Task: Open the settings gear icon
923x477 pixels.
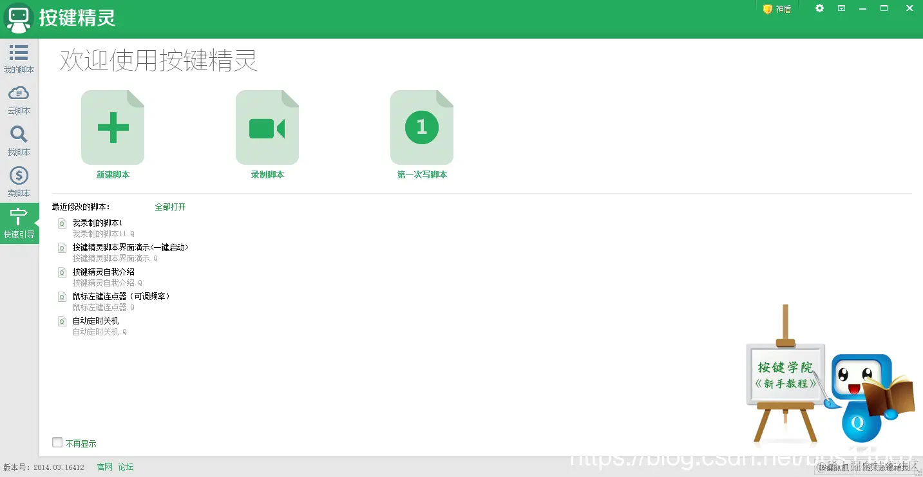Action: (x=819, y=9)
